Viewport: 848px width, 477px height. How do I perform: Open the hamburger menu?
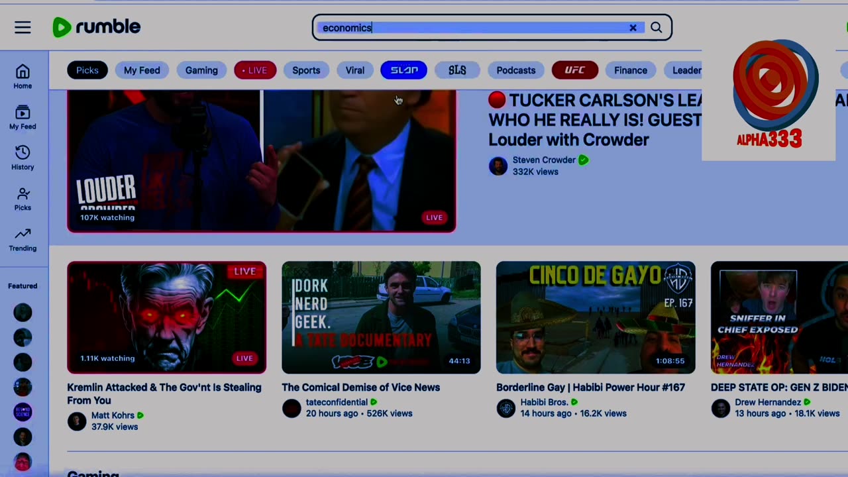point(23,27)
